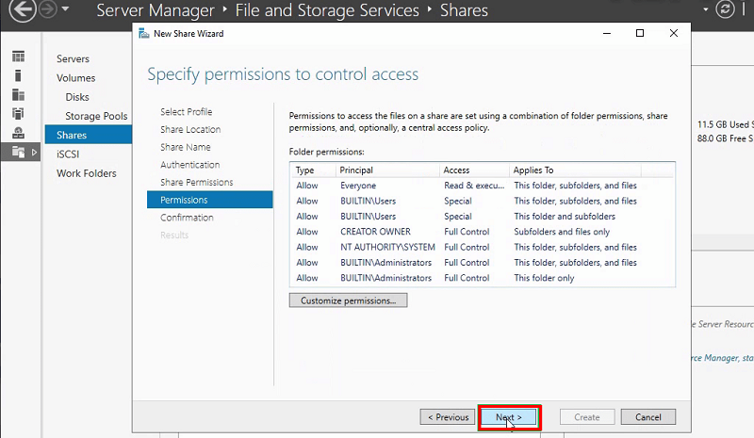Select File and Storage Services icon

click(x=18, y=152)
